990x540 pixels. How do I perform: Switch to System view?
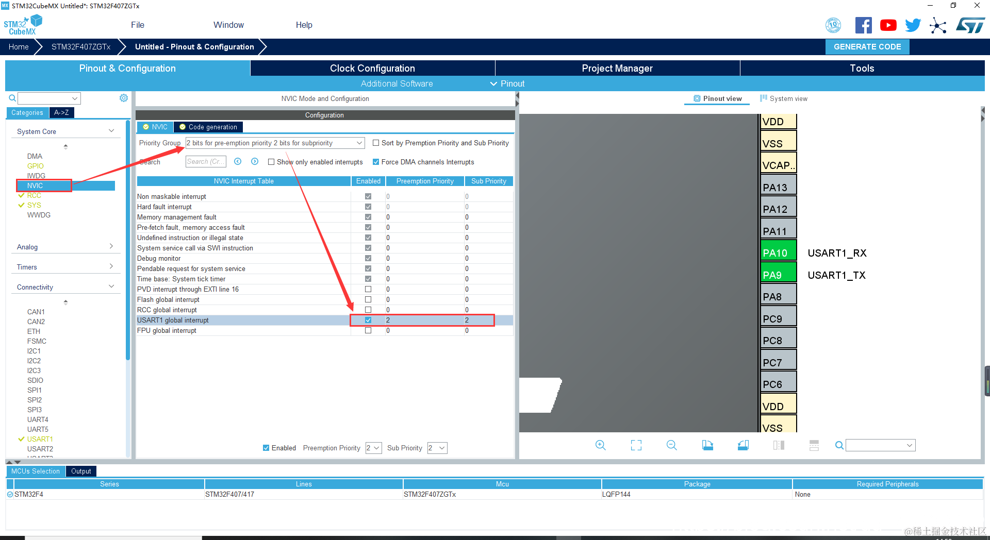(784, 98)
